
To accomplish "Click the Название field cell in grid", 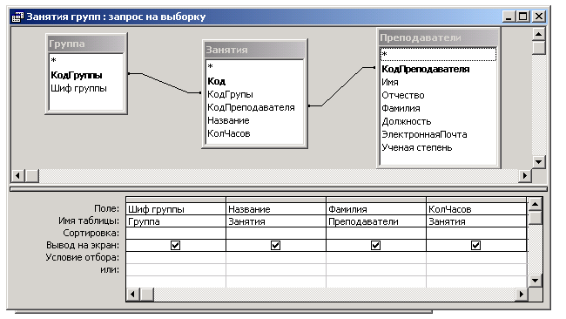I will (276, 209).
